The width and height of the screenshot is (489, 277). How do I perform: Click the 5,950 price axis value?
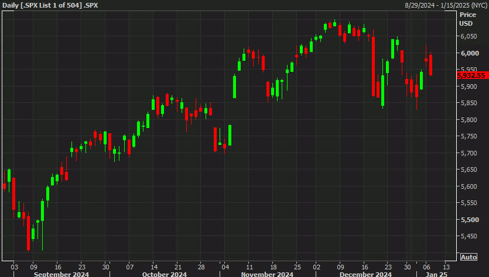[469, 70]
